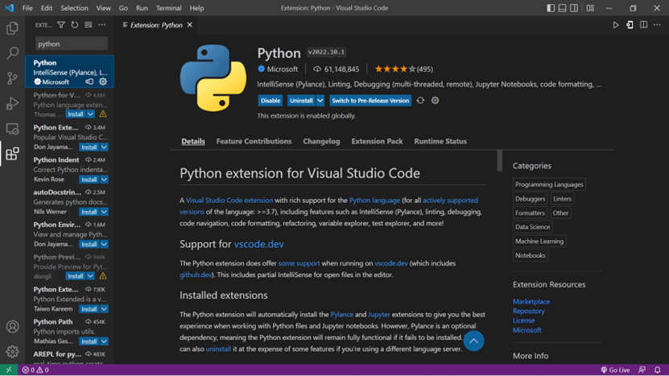Refresh the extensions list
Screen dimensions: 669x376
tap(75, 25)
